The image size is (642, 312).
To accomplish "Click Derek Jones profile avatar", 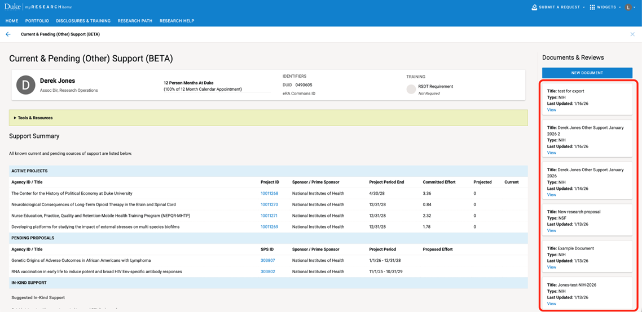I will coord(25,85).
